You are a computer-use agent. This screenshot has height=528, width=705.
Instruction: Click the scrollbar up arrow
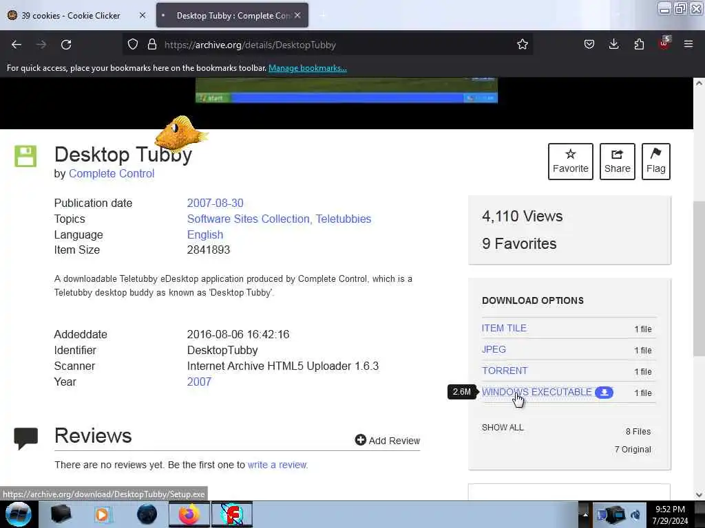click(699, 83)
